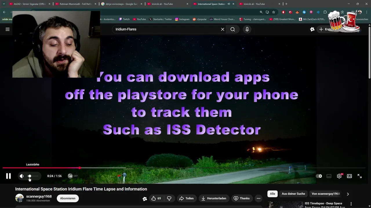Switch to Ati242 Sönen Sigaralar tab
Screen dimensions: 371x208
click(30, 4)
